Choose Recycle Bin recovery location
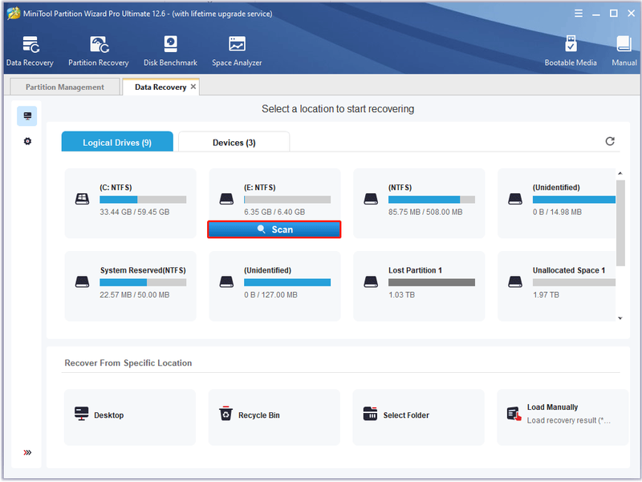This screenshot has width=642, height=482. (x=274, y=417)
